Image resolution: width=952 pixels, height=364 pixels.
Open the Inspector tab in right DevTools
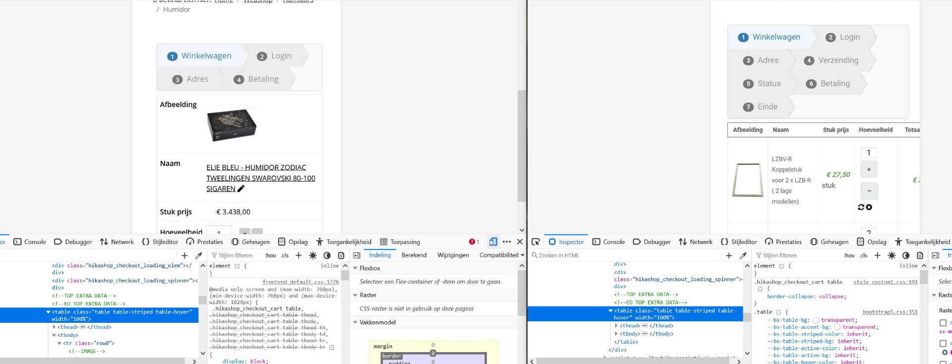[566, 242]
